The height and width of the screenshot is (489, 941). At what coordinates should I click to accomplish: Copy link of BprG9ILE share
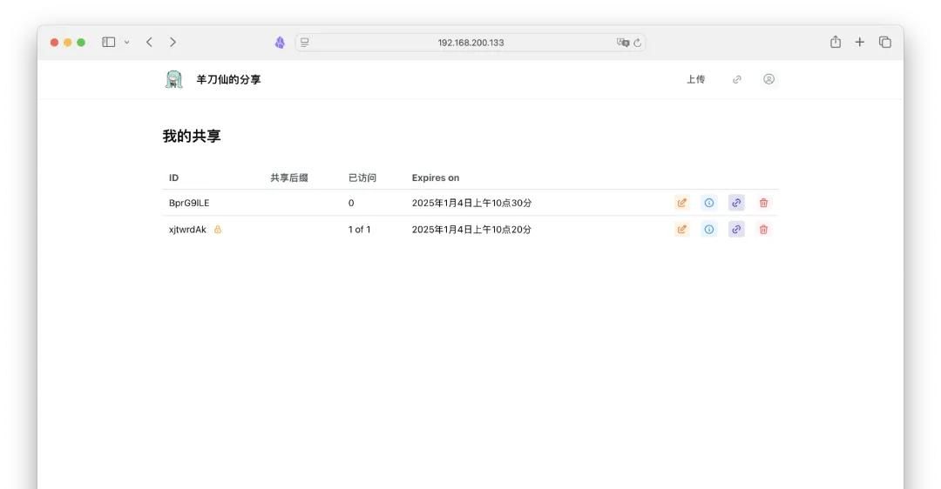[x=736, y=203]
